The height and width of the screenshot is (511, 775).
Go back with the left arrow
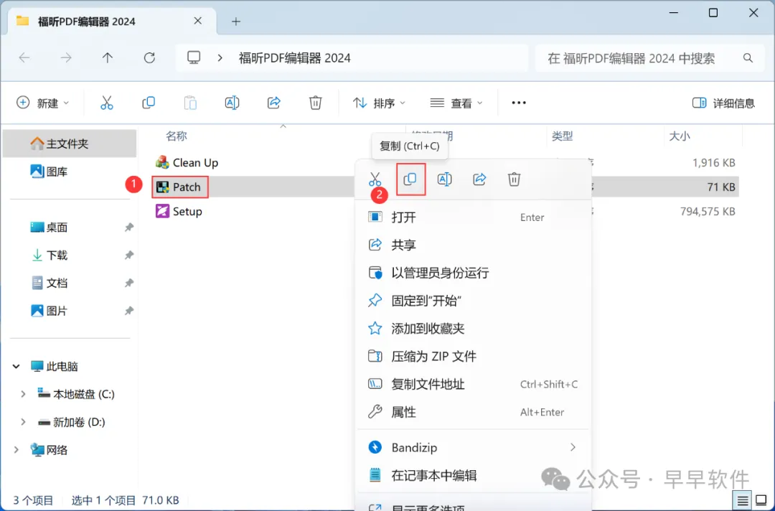[x=24, y=58]
